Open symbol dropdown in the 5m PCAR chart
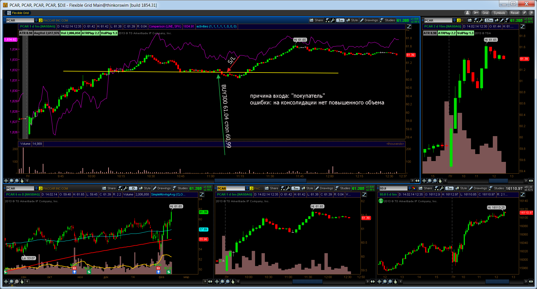Image resolution: width=537 pixels, height=289 pixels. 247,188
